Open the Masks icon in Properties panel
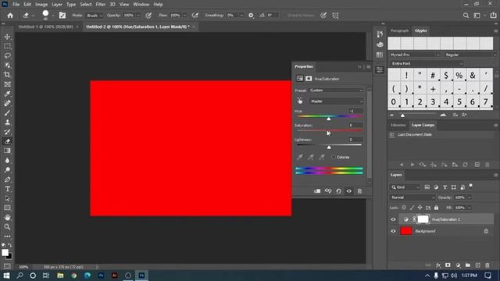The height and width of the screenshot is (281, 500). point(309,78)
